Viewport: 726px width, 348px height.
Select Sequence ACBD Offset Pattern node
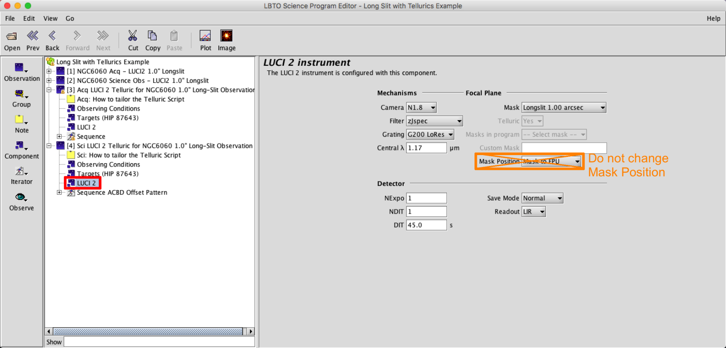point(122,192)
